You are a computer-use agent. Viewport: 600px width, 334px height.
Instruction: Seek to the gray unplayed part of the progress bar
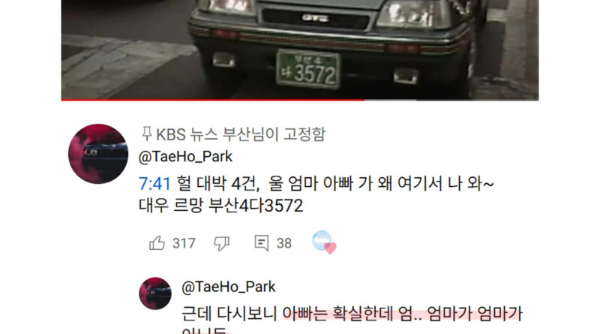point(451,100)
